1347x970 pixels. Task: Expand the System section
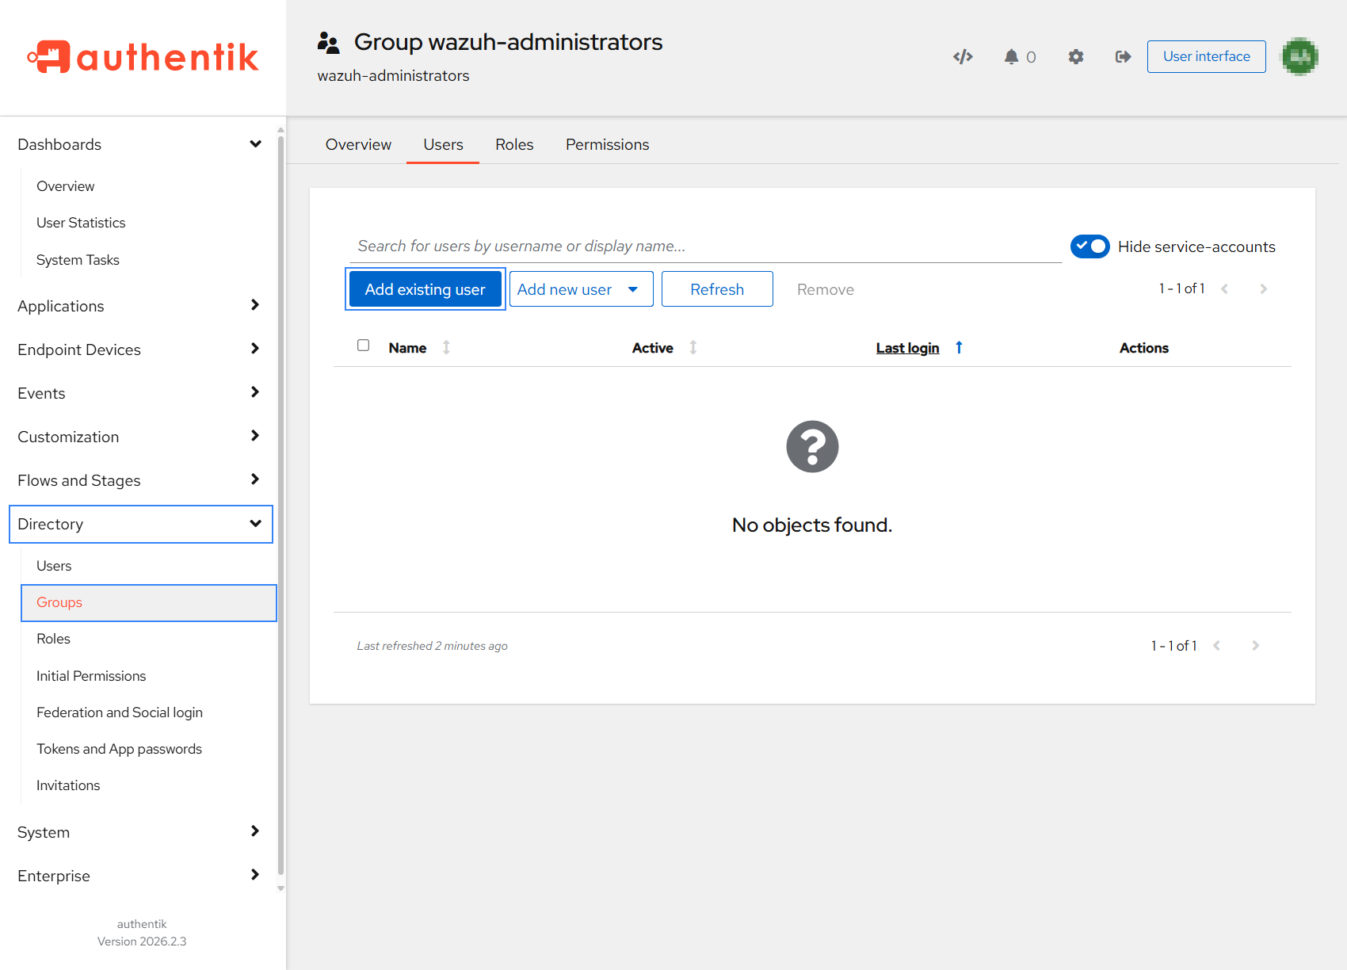point(139,832)
